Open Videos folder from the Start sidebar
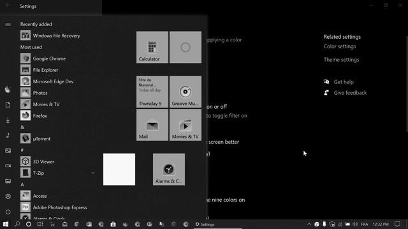 (x=8, y=165)
